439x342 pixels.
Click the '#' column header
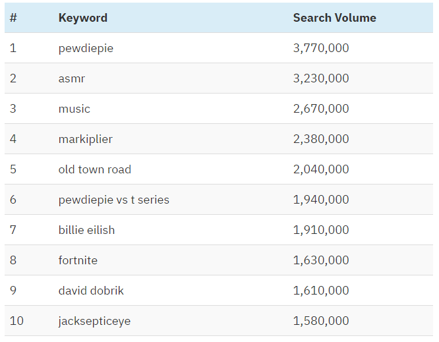pyautogui.click(x=13, y=18)
